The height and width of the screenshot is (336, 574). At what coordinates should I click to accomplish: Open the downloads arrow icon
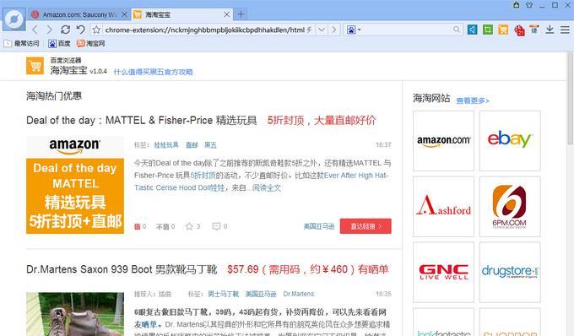[550, 30]
